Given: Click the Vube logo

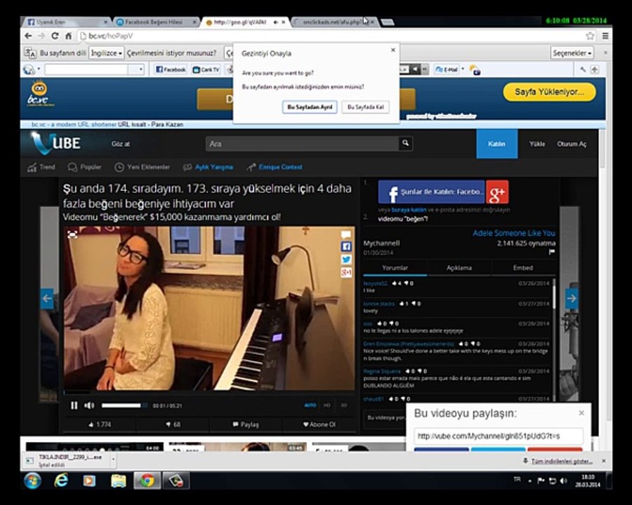Looking at the screenshot, I should coord(56,143).
